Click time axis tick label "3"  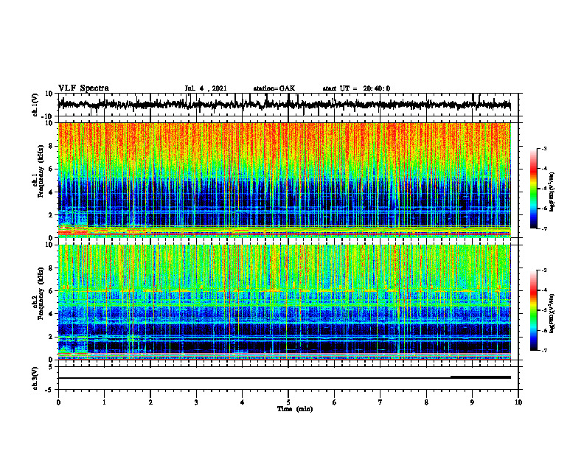point(196,402)
